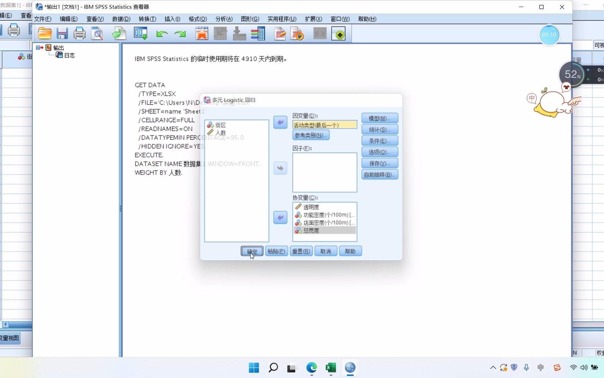The height and width of the screenshot is (378, 604).
Task: Click arrow to move variable into 因子 box
Action: coord(280,168)
